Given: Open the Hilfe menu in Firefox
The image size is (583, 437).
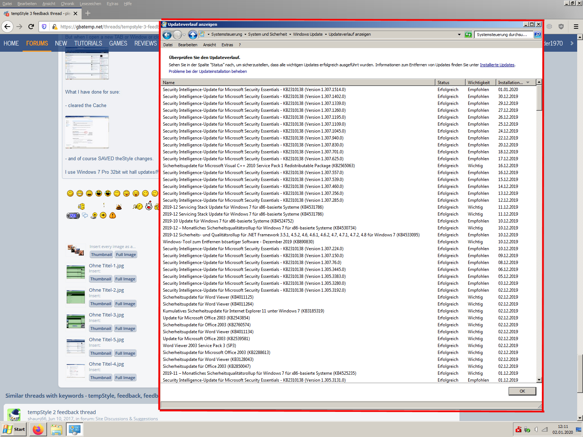Looking at the screenshot, I should pos(128,4).
